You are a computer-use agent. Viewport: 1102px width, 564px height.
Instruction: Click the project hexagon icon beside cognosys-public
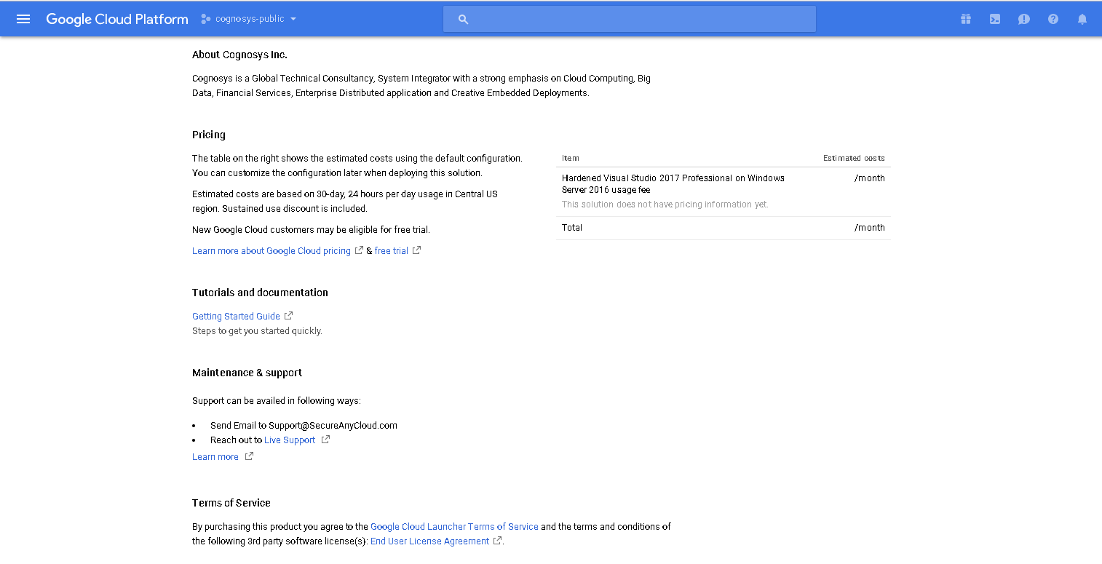tap(206, 19)
